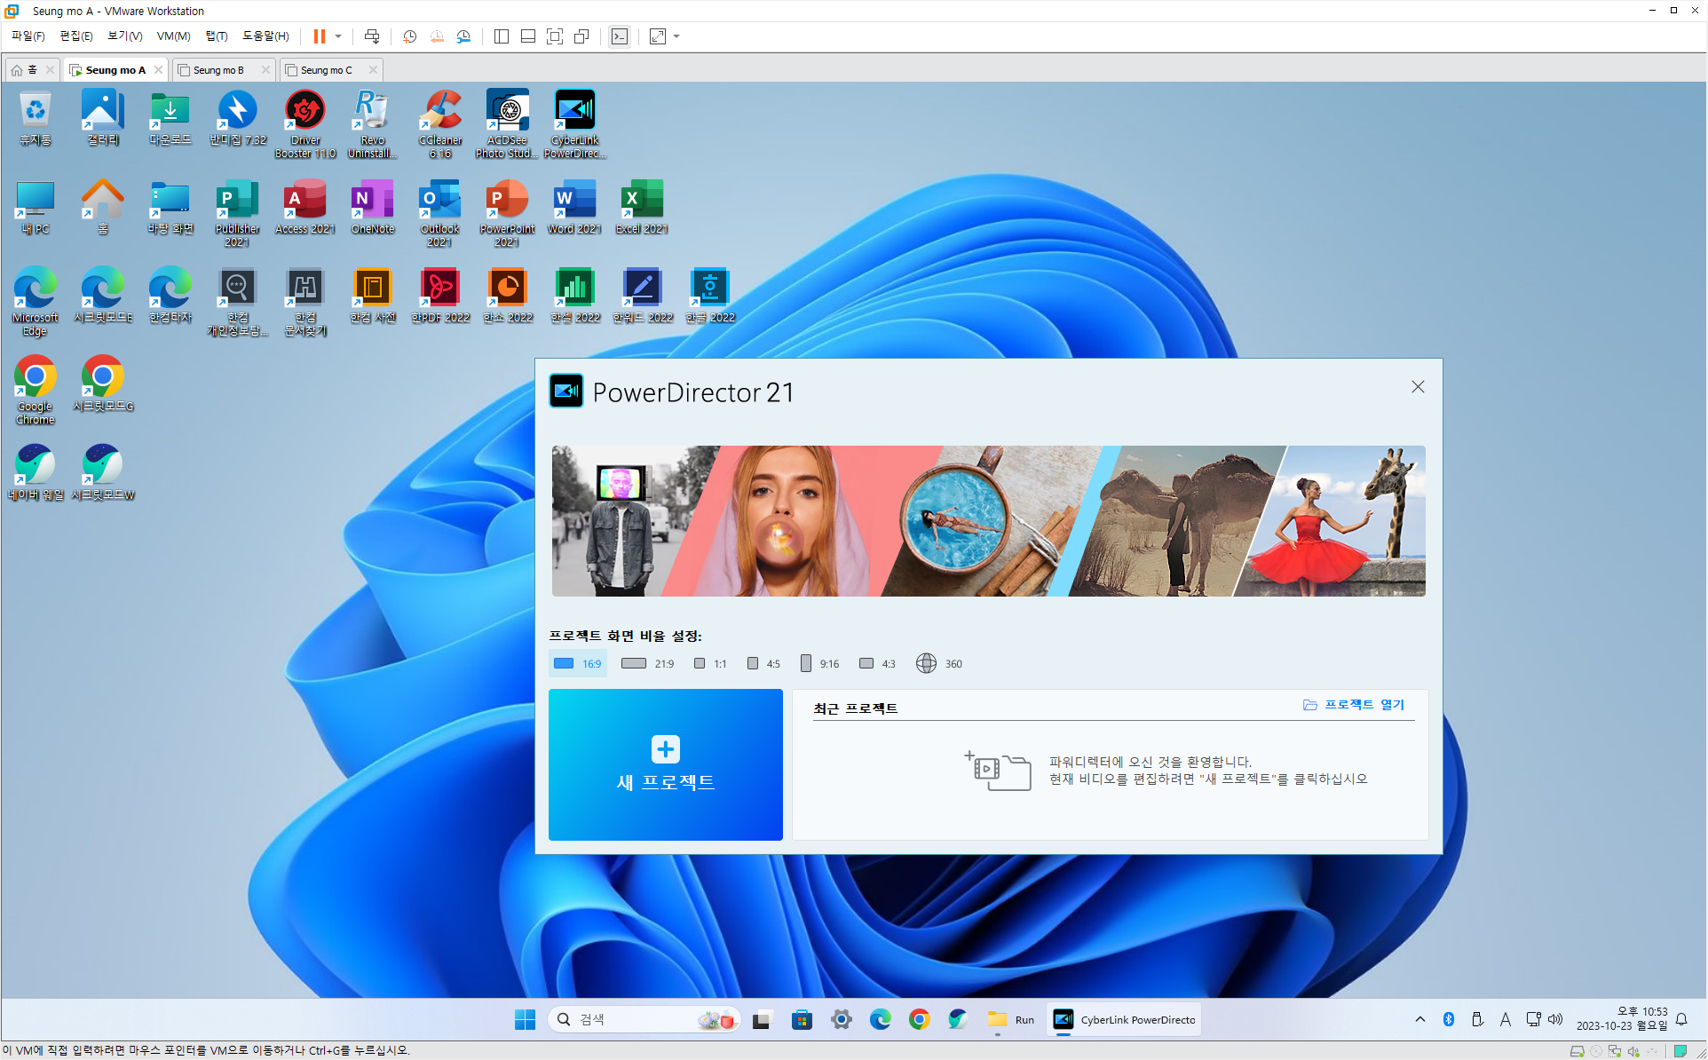
Task: Click Send Ctrl+Alt+Del toolbar icon
Action: 372,36
